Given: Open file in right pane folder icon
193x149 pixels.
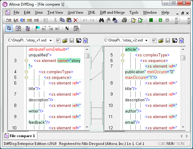Looking at the screenshot, I should click(x=161, y=41).
